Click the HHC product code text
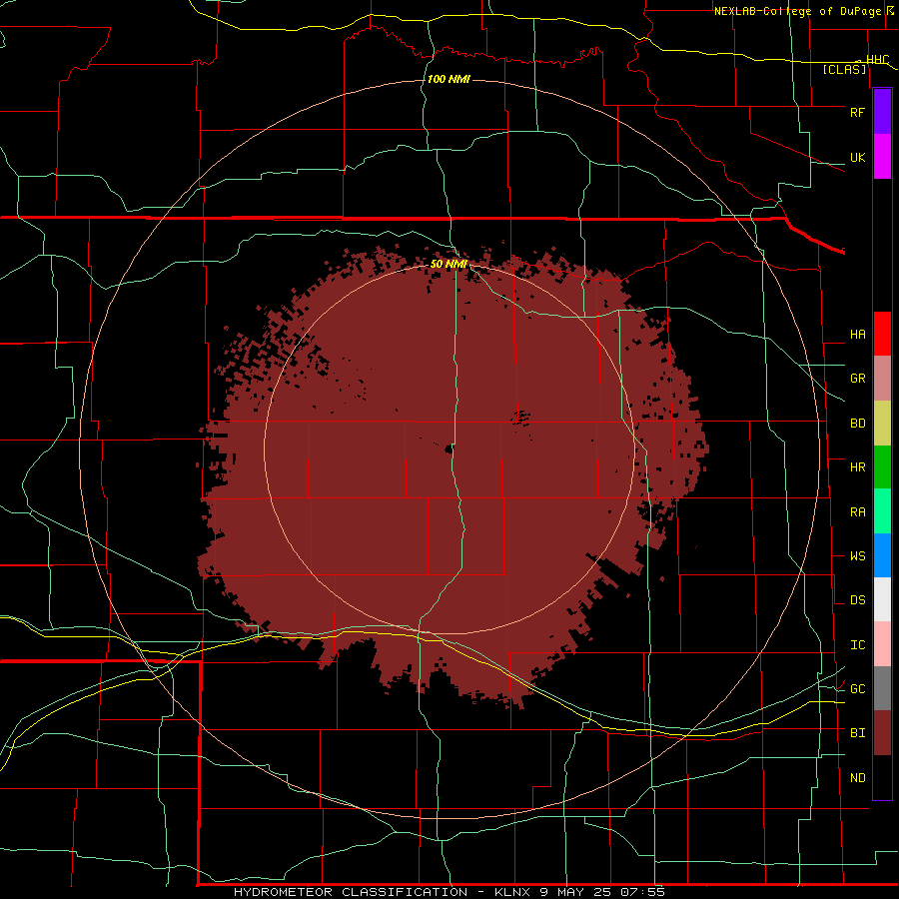This screenshot has height=899, width=899. click(878, 60)
